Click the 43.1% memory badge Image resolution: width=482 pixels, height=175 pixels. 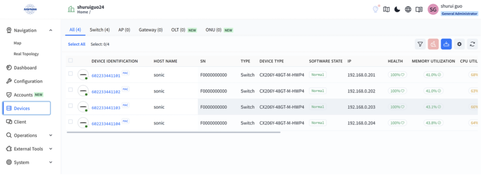(x=434, y=107)
